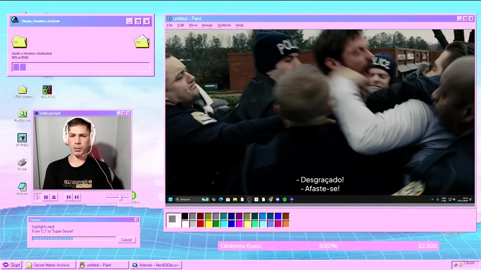Viewport: 481px width, 270px height.
Task: Click the Paint app icon in title bar
Action: (169, 19)
